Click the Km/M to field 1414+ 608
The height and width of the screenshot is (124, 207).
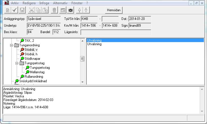click(x=110, y=26)
